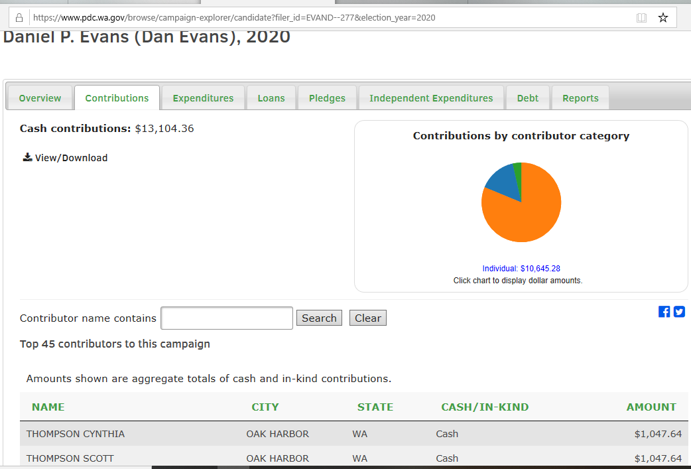Select the Pledges tab
691x469 pixels.
[x=327, y=98]
